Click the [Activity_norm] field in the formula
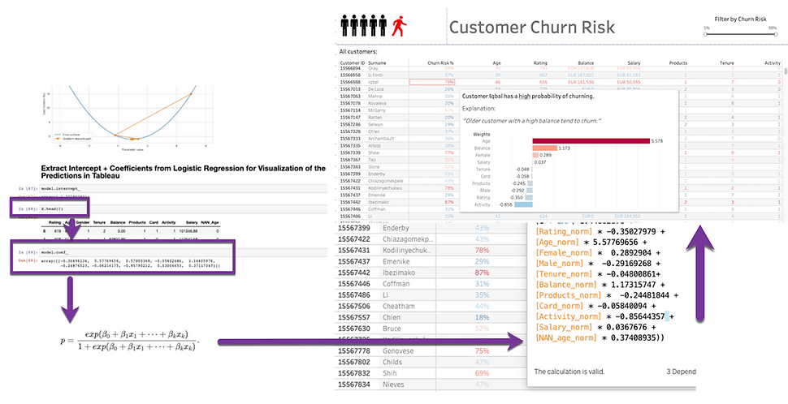This screenshot has height=404, width=788. coord(568,316)
